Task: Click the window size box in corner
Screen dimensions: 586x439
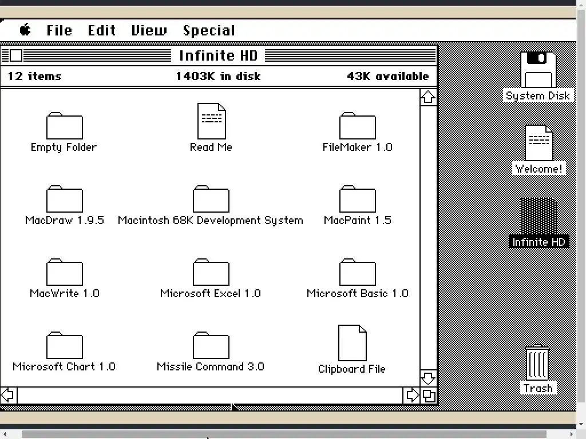Action: tap(429, 396)
